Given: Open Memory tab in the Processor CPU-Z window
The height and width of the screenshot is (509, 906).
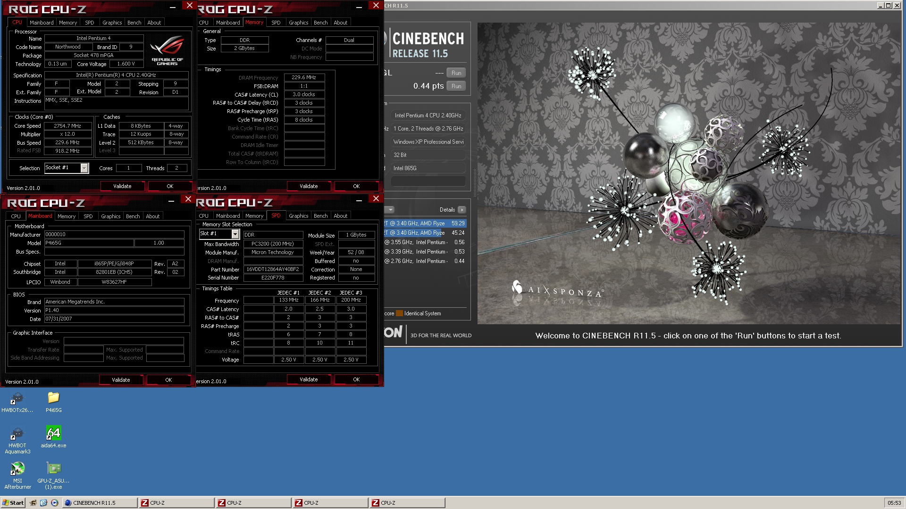Looking at the screenshot, I should click(68, 23).
